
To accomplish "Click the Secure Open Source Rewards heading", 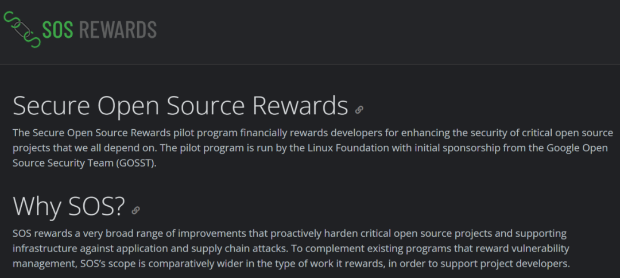I will (x=180, y=106).
